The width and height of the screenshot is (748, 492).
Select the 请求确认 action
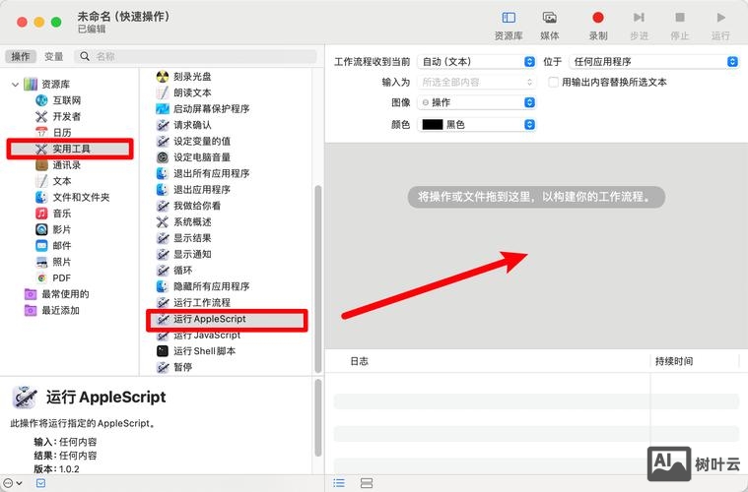[x=184, y=125]
